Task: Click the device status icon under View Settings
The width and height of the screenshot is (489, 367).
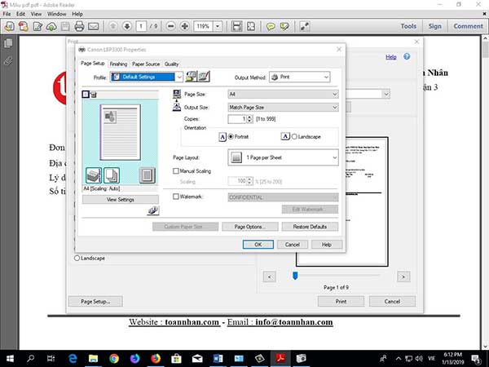Action: pos(153,210)
